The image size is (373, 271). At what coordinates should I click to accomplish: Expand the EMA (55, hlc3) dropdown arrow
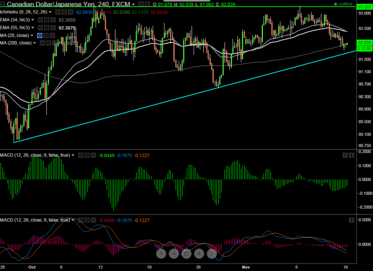[32, 28]
